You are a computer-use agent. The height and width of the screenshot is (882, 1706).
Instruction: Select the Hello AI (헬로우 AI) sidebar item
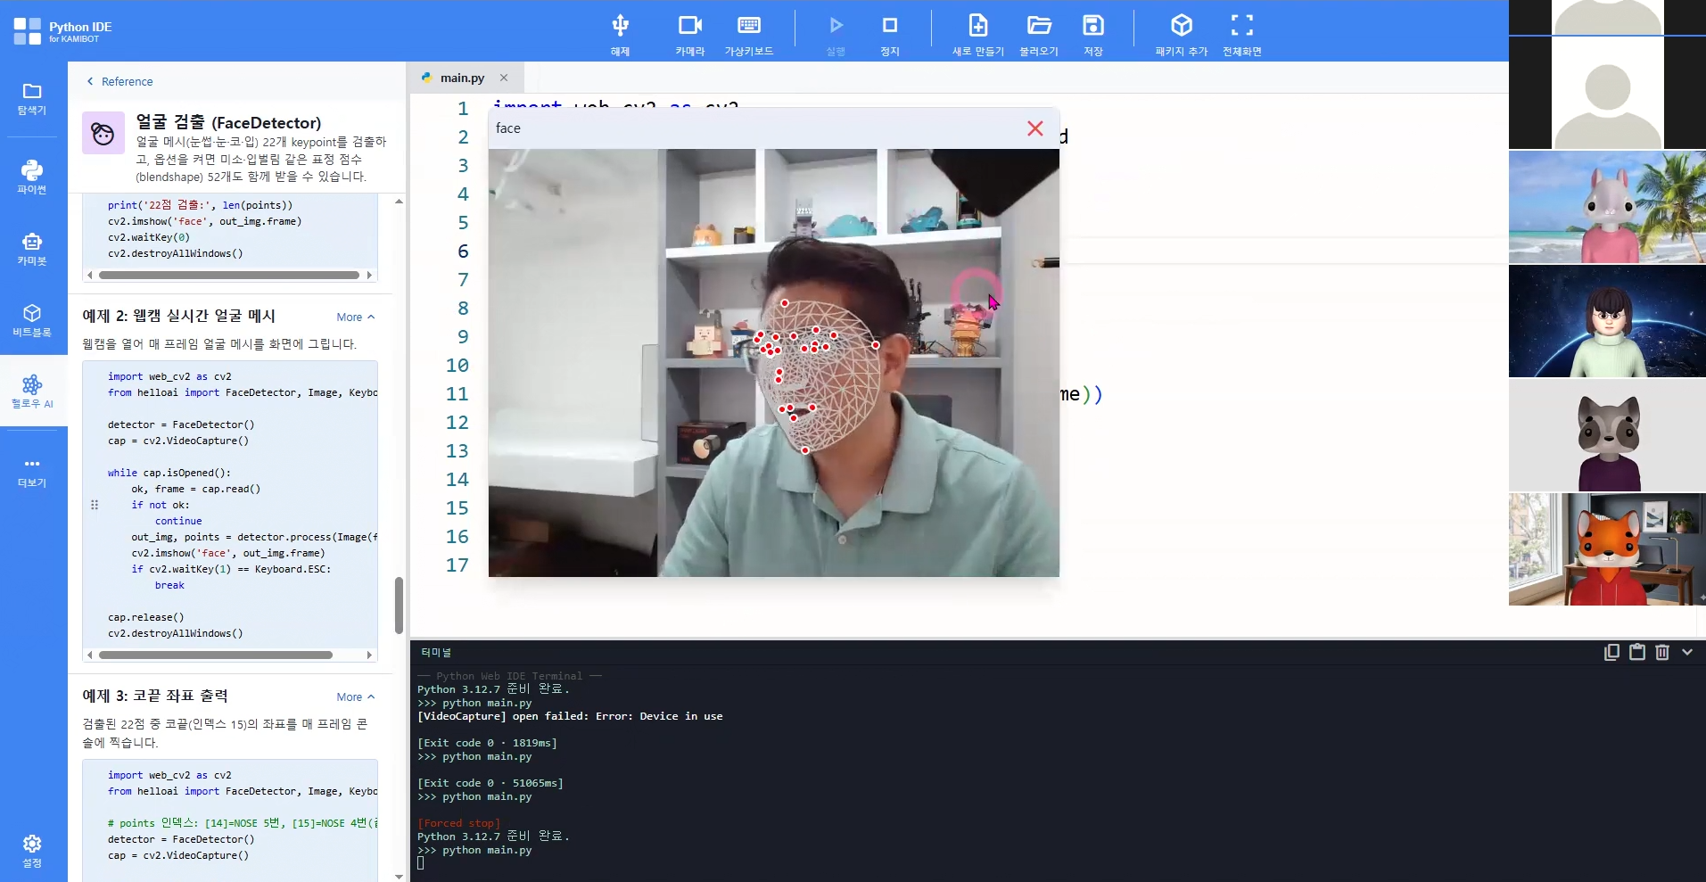coord(32,392)
